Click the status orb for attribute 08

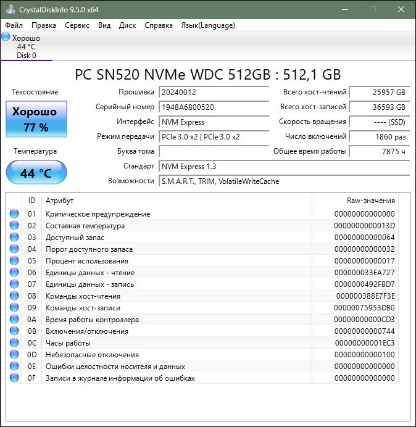14,296
